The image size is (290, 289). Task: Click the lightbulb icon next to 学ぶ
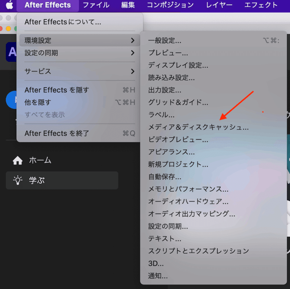tap(17, 180)
